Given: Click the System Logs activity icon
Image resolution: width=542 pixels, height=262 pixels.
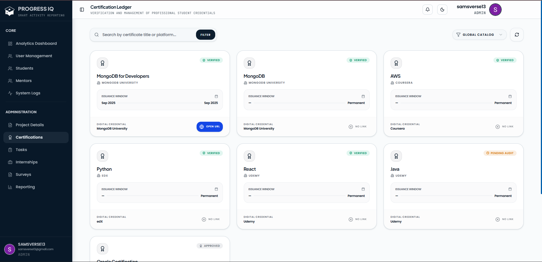Looking at the screenshot, I should click(10, 93).
